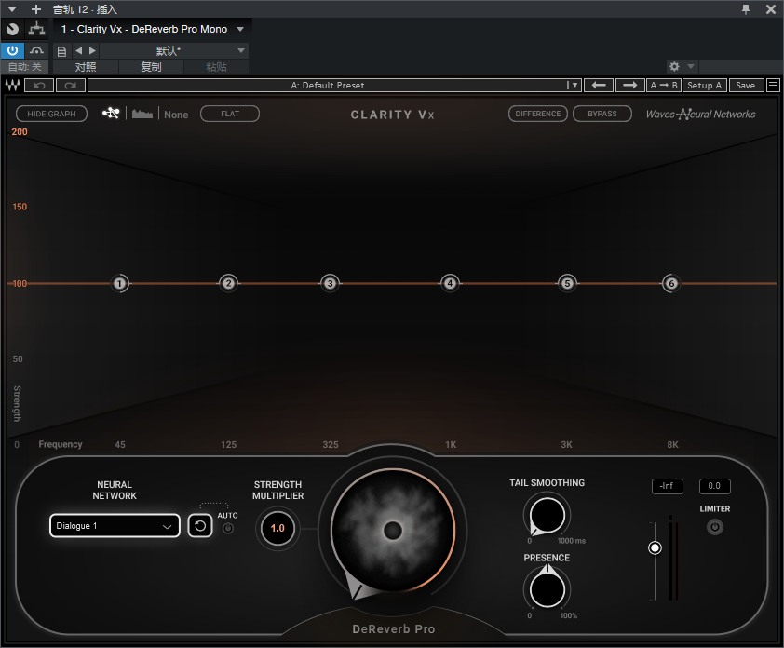Go to next Waves preset arrow
This screenshot has height=648, width=784.
630,86
